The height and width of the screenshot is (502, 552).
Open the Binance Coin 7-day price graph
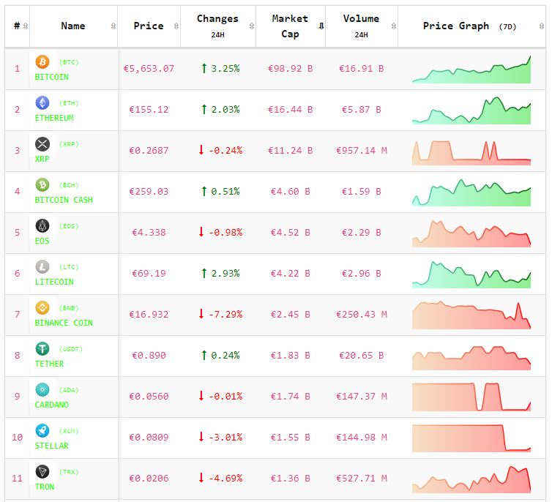click(x=471, y=315)
